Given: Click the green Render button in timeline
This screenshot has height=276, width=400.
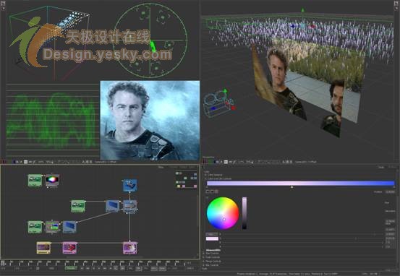Looking at the screenshot, I should pos(71,268).
